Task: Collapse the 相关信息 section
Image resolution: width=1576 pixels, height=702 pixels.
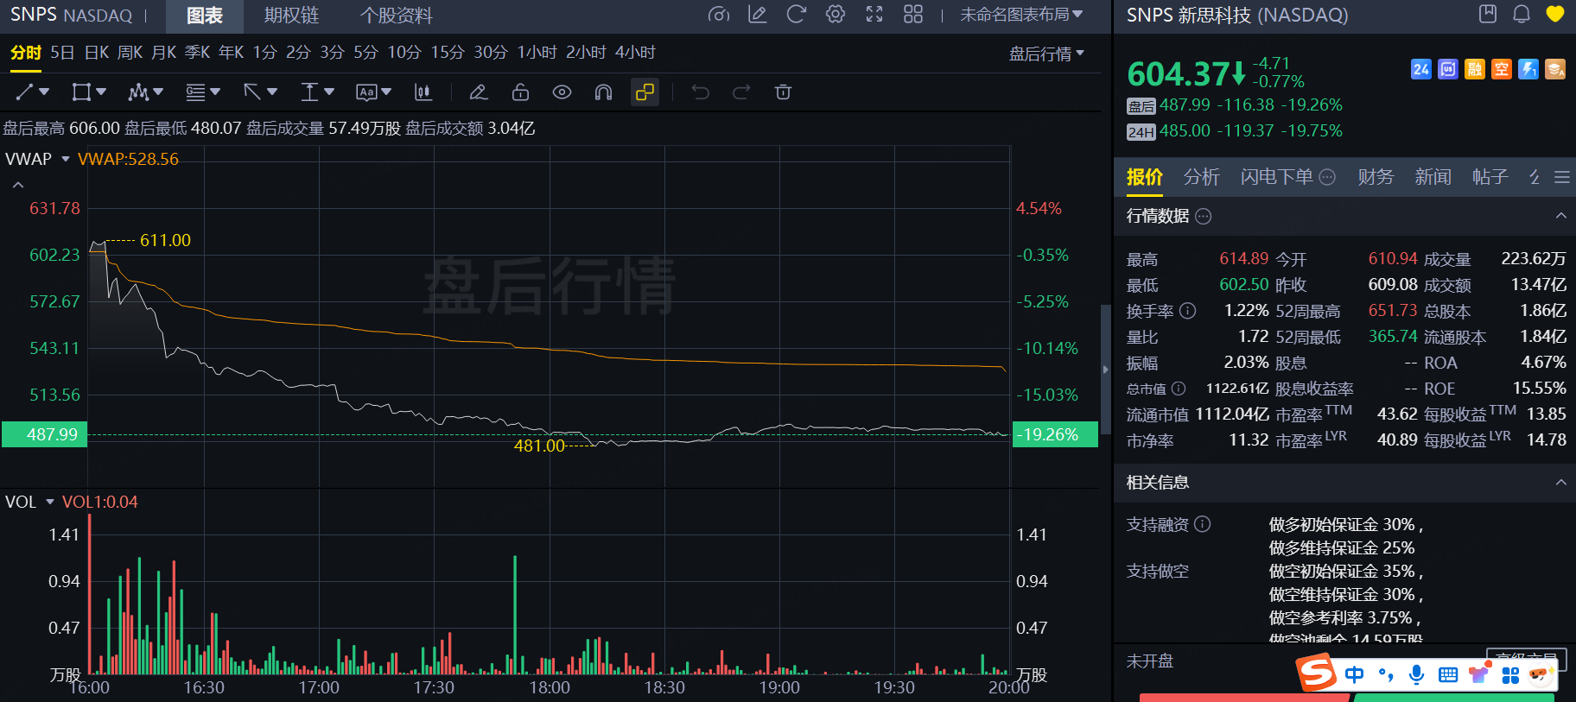Action: click(1560, 483)
